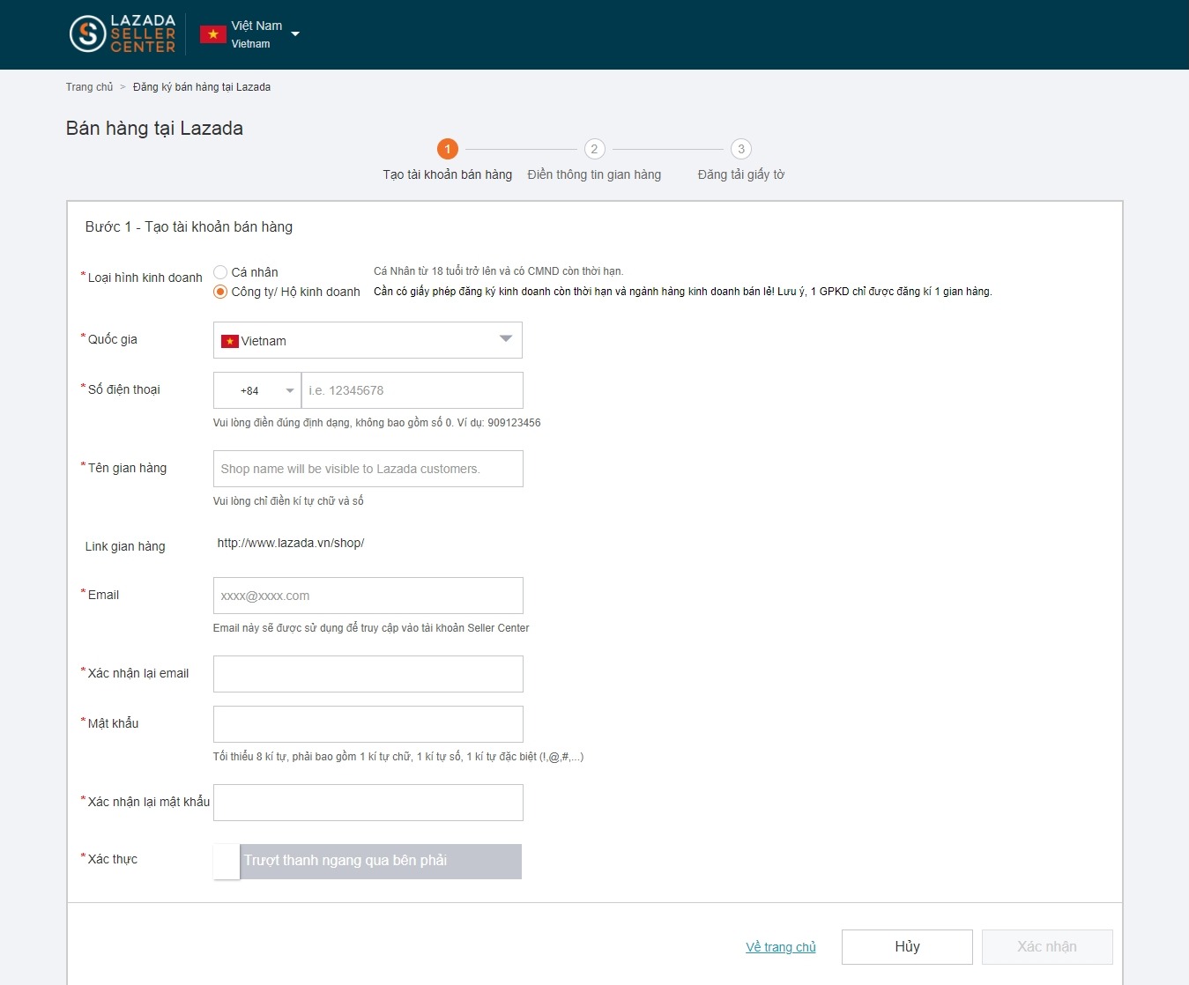Focus the Mật khẩu password field
The width and height of the screenshot is (1189, 985).
click(x=368, y=724)
